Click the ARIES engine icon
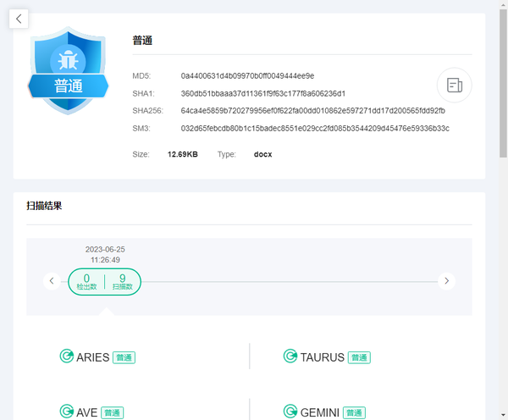The width and height of the screenshot is (508, 420). click(66, 356)
